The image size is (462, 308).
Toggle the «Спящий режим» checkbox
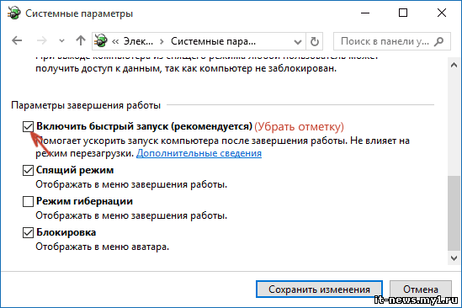coord(28,170)
